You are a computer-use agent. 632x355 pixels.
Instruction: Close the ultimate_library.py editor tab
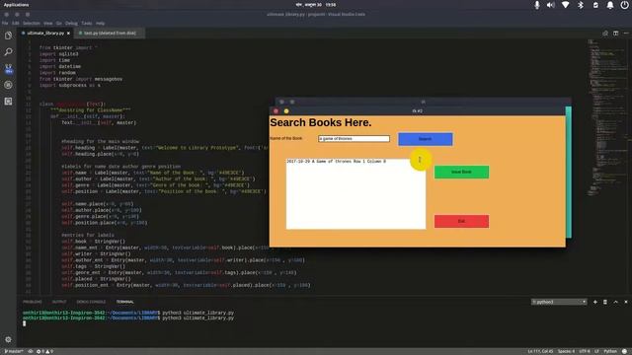pos(68,33)
